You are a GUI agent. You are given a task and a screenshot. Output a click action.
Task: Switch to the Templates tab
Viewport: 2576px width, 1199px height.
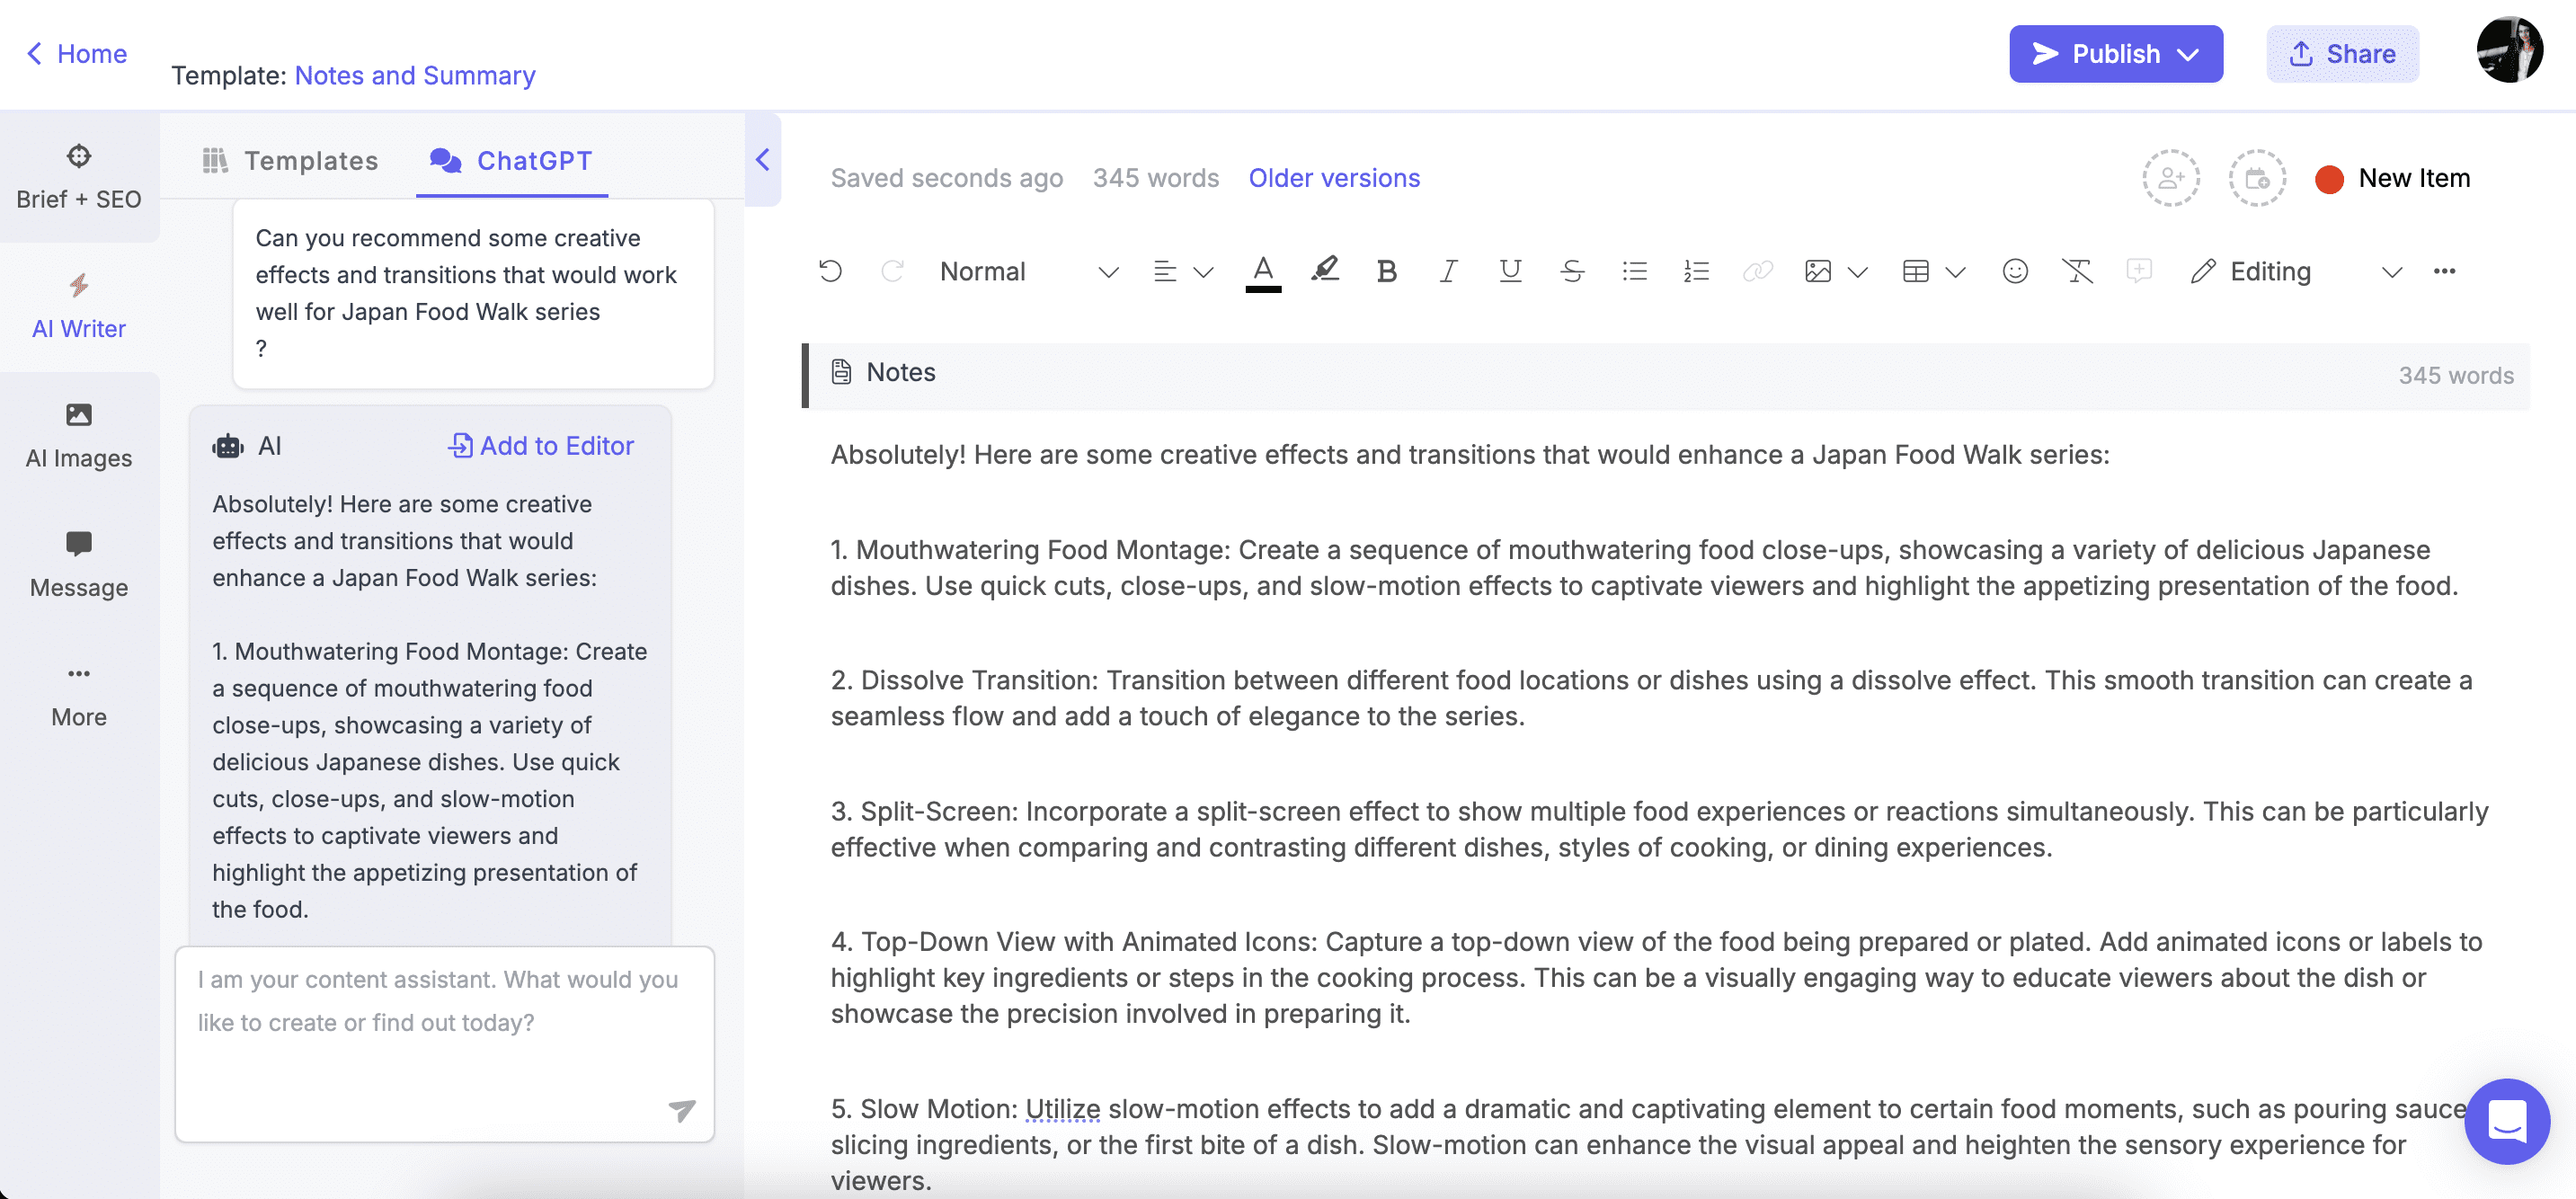click(x=290, y=160)
